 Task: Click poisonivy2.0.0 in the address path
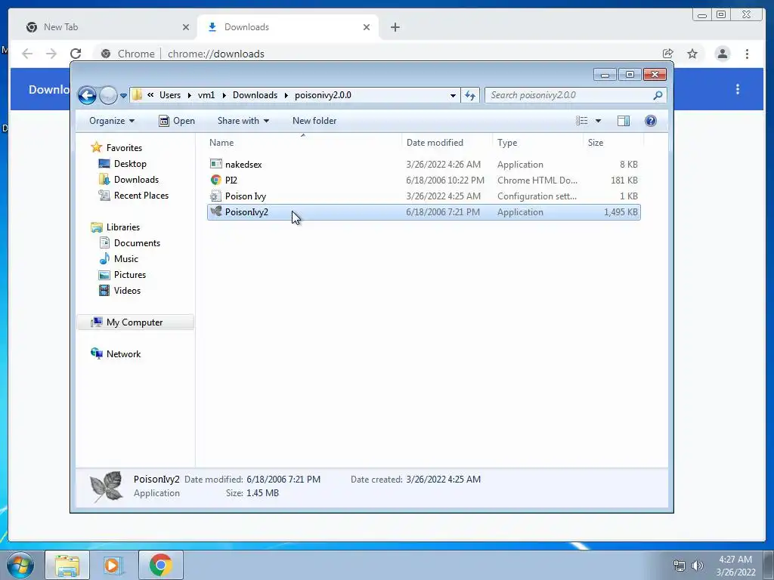(x=323, y=94)
